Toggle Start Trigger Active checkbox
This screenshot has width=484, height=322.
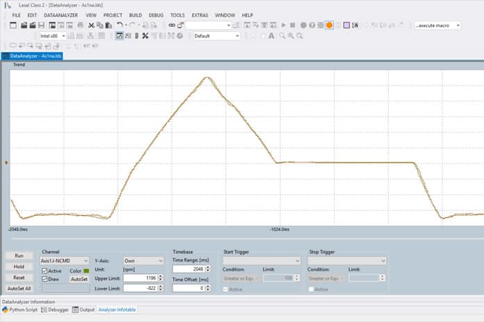pos(225,289)
